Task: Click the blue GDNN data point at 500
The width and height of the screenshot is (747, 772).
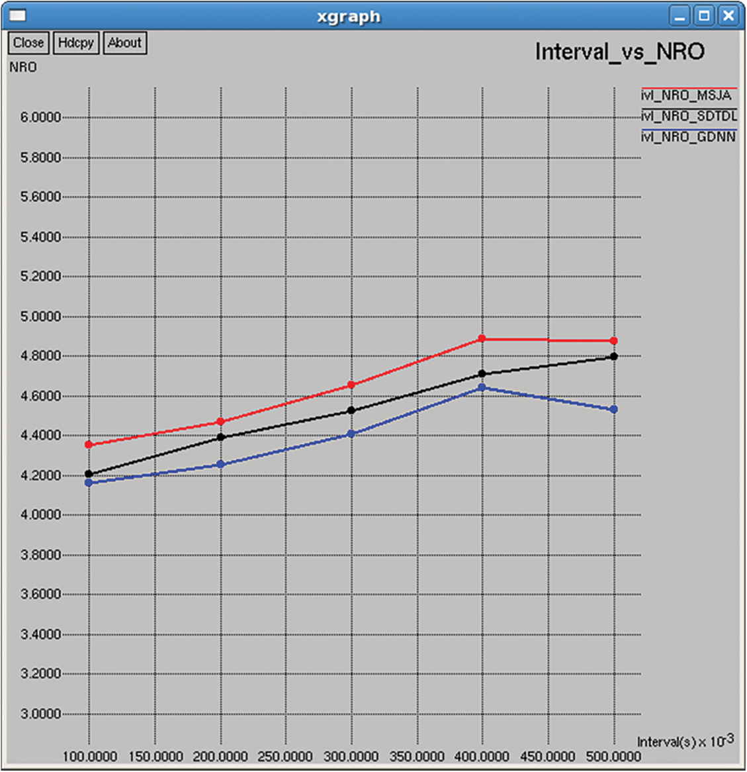Action: 614,409
